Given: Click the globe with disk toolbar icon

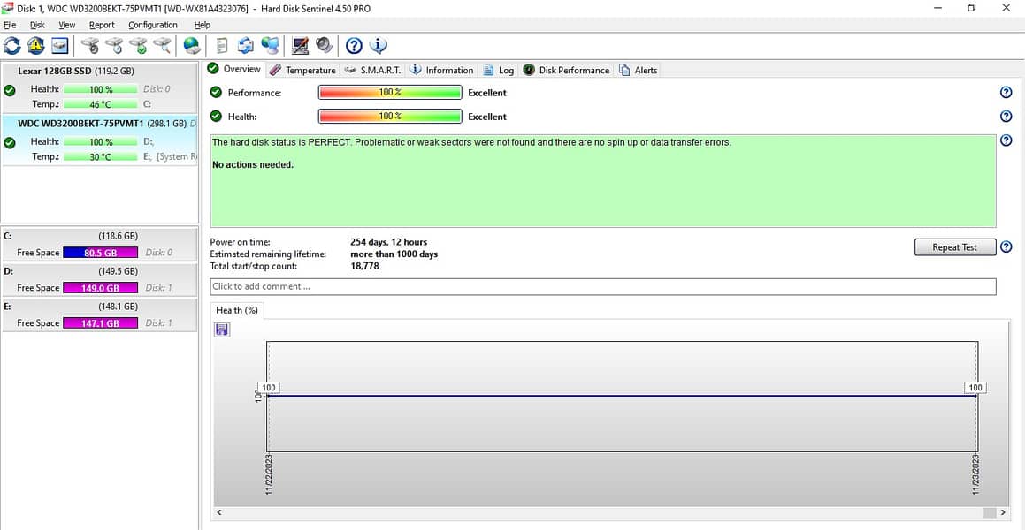Looking at the screenshot, I should tap(191, 45).
